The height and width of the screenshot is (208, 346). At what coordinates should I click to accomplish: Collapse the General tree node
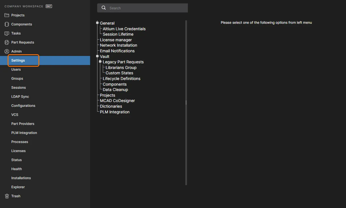click(x=97, y=23)
